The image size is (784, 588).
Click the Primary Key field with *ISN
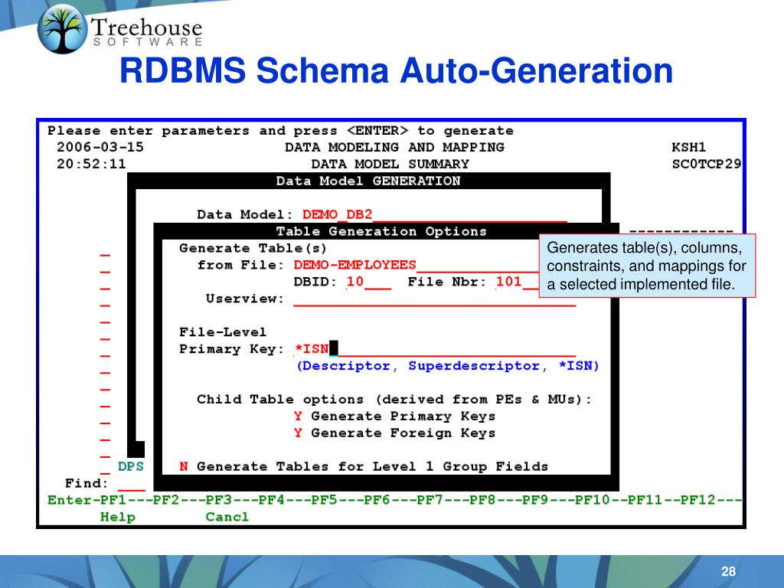[x=435, y=349]
